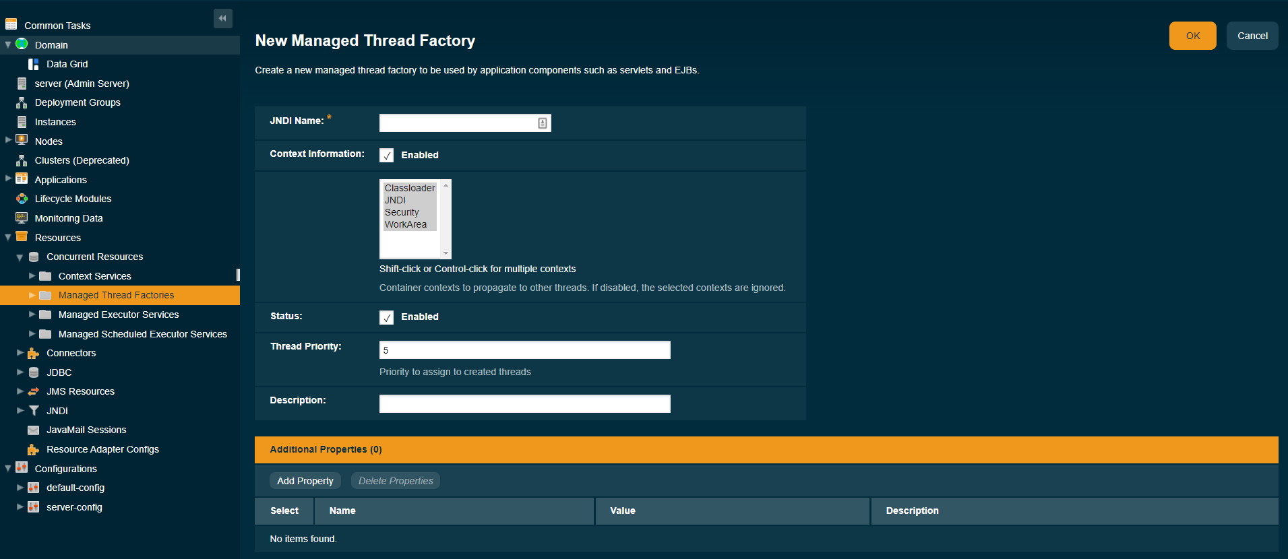Click the Resource Adapter Configs puzzle icon
This screenshot has width=1288, height=559.
click(x=33, y=449)
